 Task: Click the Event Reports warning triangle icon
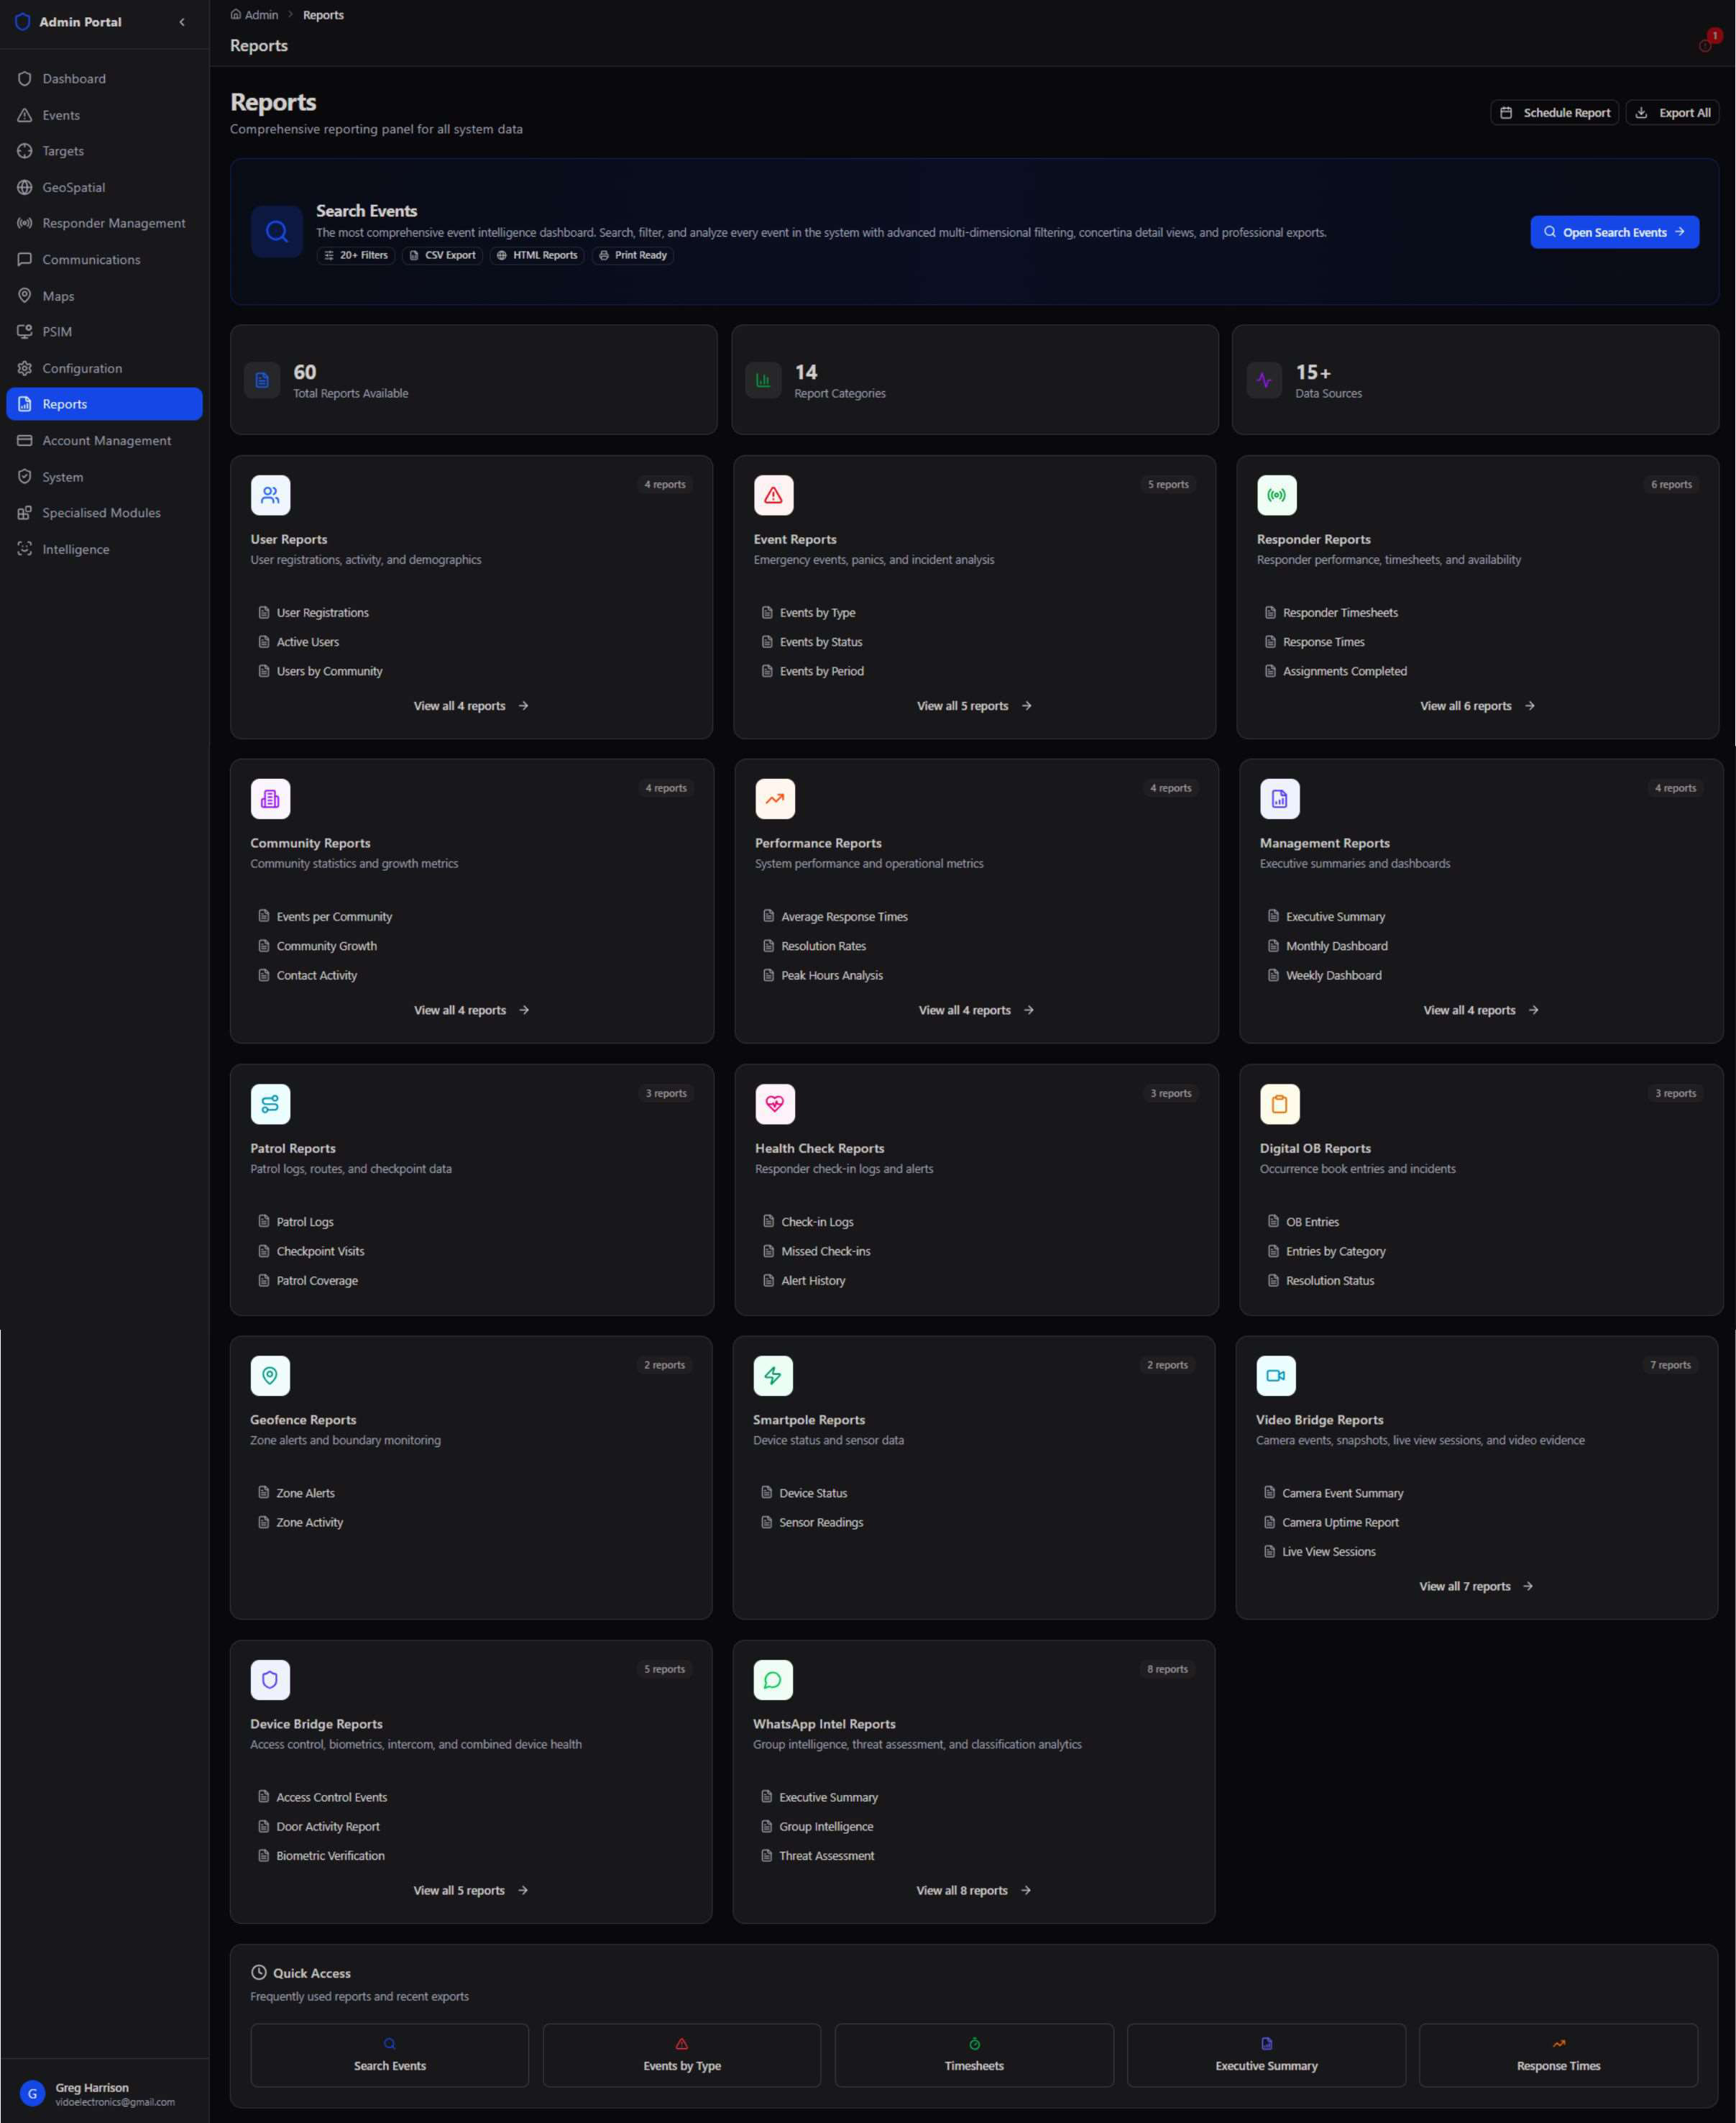[x=773, y=496]
